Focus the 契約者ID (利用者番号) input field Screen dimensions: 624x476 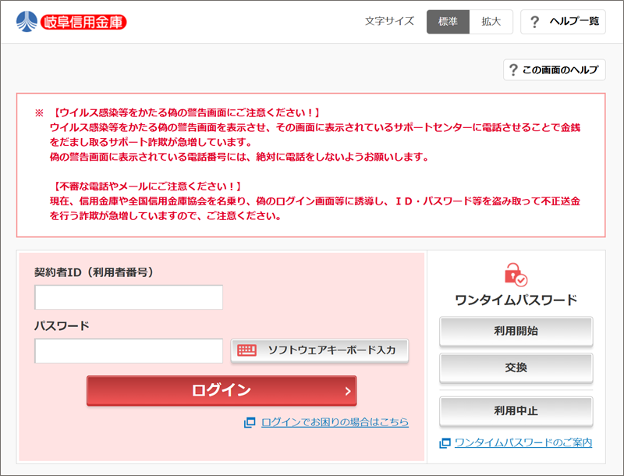129,297
